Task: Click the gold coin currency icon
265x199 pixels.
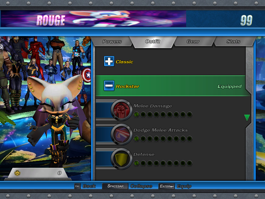Action: [x=17, y=173]
